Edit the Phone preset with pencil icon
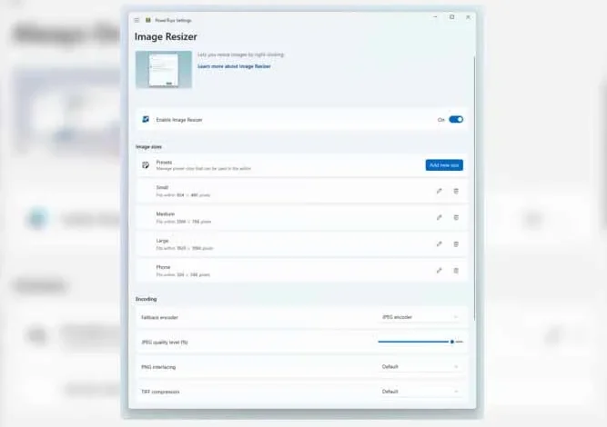 [439, 271]
